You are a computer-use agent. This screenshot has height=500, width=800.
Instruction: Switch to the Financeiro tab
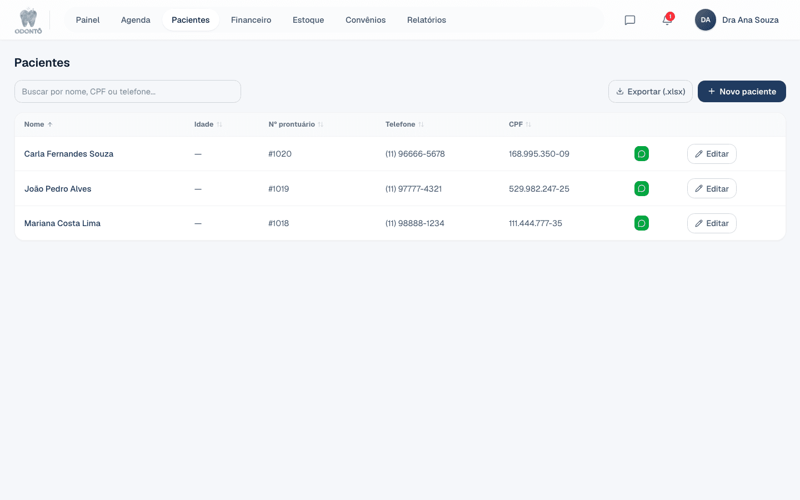[x=251, y=20]
